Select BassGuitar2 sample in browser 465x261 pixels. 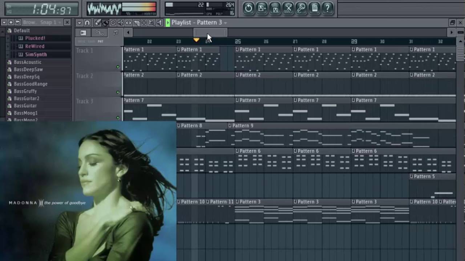(27, 98)
